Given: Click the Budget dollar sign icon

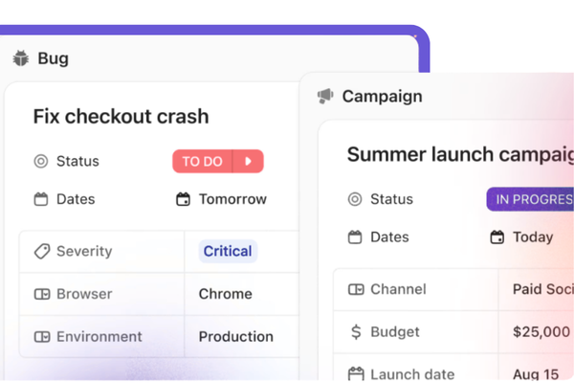Looking at the screenshot, I should pyautogui.click(x=356, y=332).
